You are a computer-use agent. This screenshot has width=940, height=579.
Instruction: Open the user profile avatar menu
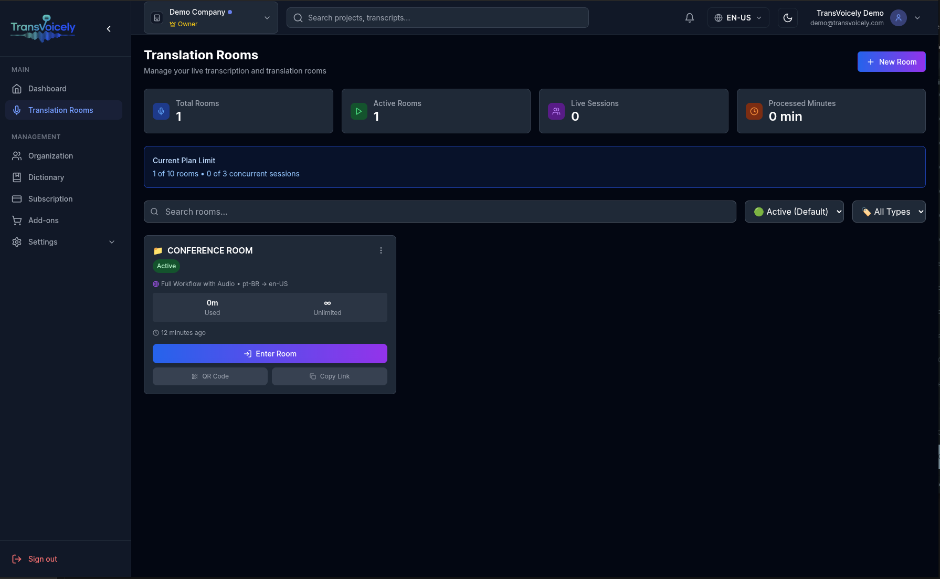click(898, 17)
